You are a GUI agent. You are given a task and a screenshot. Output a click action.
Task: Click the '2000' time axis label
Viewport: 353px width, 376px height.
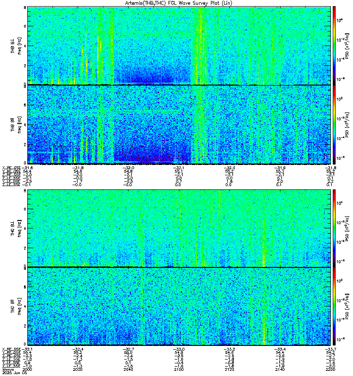(x=27, y=369)
